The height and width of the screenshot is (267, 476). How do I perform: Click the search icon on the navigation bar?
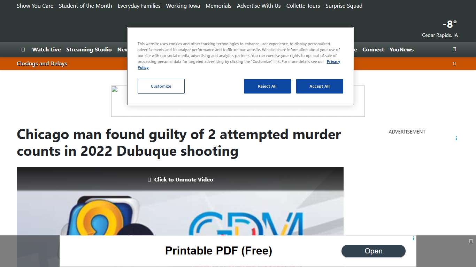454,49
